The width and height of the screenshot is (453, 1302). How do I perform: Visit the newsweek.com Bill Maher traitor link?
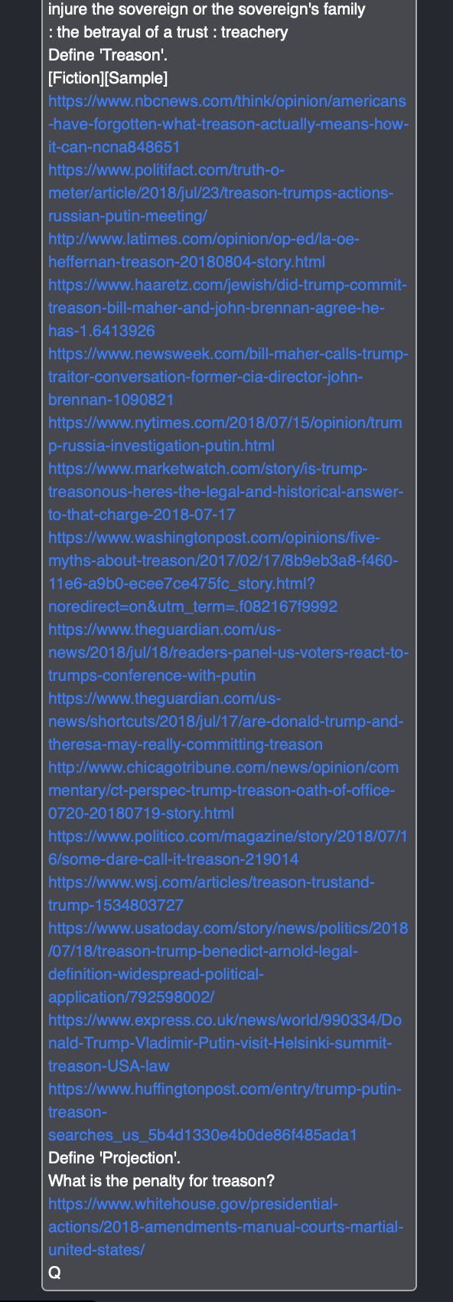pyautogui.click(x=228, y=377)
